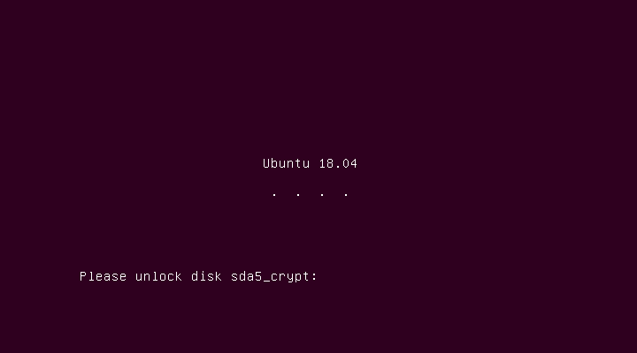
Task: Click the "sda5" part of the disk name
Action: click(247, 276)
